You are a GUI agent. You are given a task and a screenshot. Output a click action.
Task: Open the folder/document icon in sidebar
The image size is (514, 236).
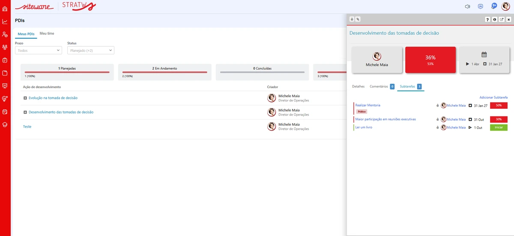click(5, 73)
